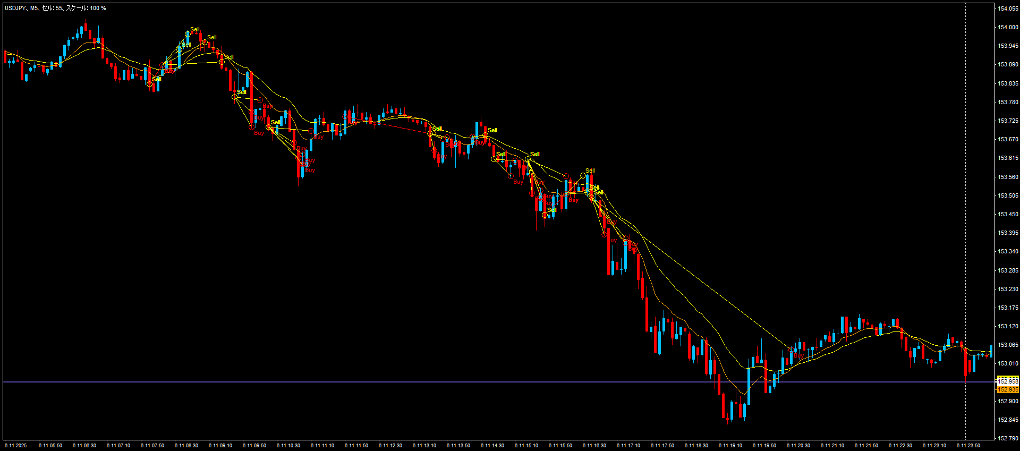Click the yellow 152.958 price tag

[1008, 381]
